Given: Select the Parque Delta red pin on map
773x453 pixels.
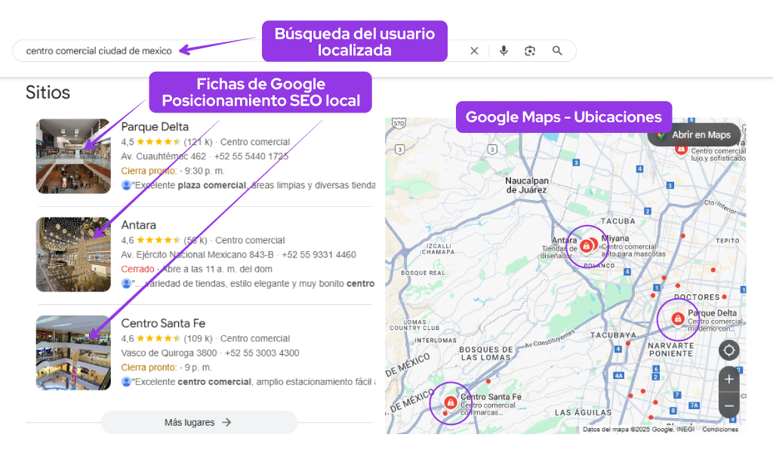Looking at the screenshot, I should (x=678, y=319).
